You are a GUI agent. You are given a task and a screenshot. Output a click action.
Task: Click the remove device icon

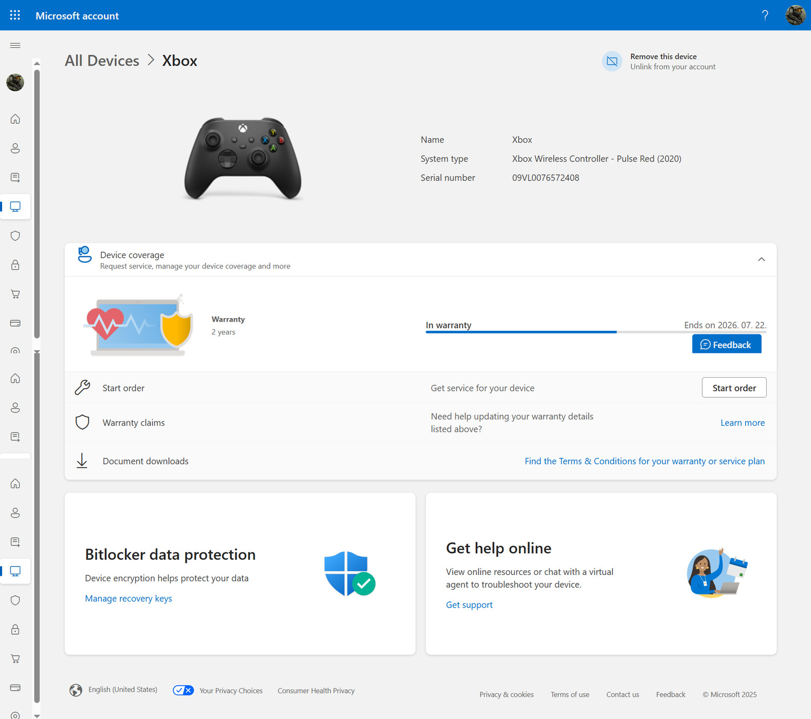click(612, 61)
